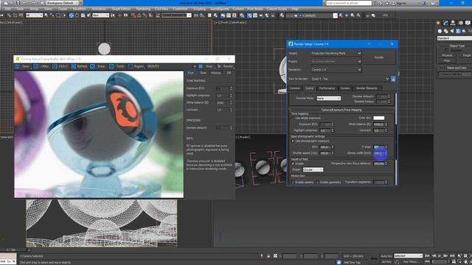Click F-stop value field in Render Setup

tap(378, 147)
